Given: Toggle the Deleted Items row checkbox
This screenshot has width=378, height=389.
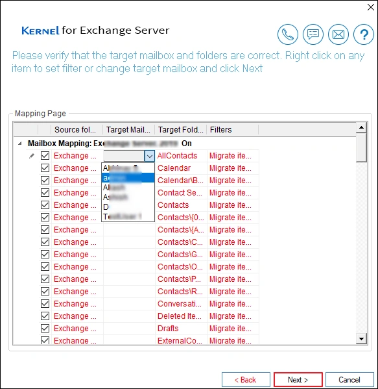Looking at the screenshot, I should pyautogui.click(x=45, y=316).
